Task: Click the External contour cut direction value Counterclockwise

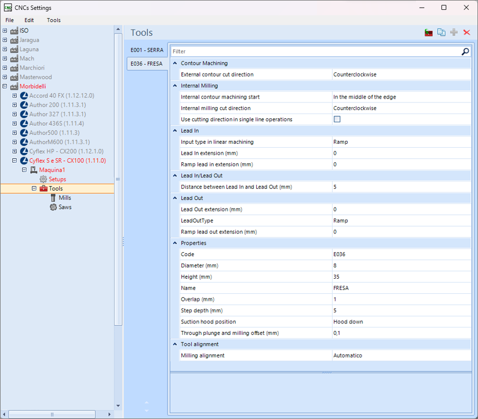Action: click(355, 74)
